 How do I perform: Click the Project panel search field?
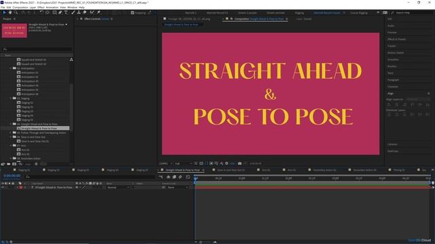(37, 49)
